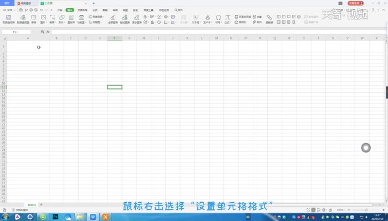Viewport: 388px width, 221px height.
Task: Switch to normal grid view in status bar
Action: 313,210
